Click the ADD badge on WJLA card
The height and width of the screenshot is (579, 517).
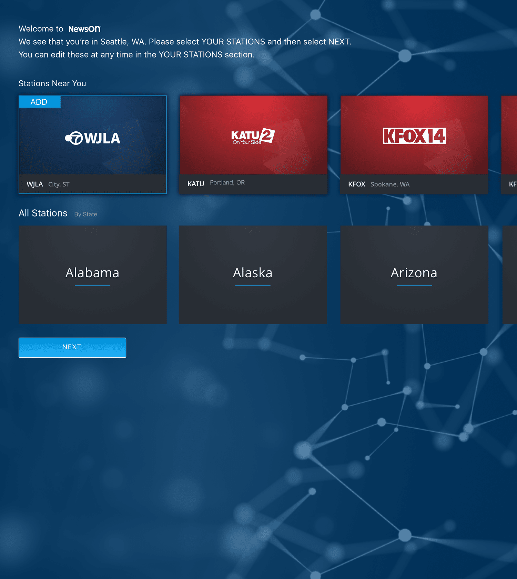coord(40,102)
